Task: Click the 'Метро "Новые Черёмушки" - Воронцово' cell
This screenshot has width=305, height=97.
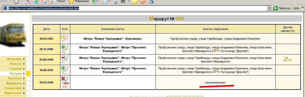Action: coord(113,39)
